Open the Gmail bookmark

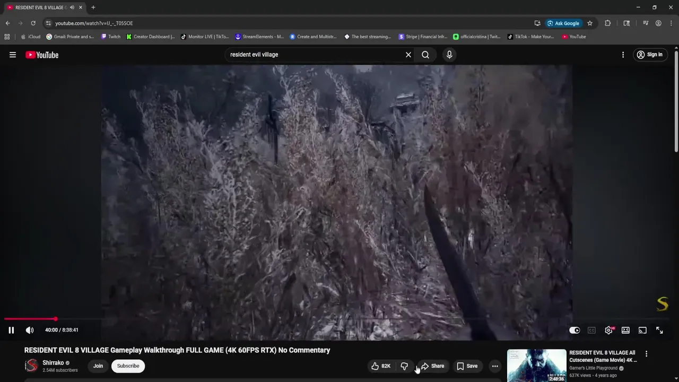(x=71, y=37)
